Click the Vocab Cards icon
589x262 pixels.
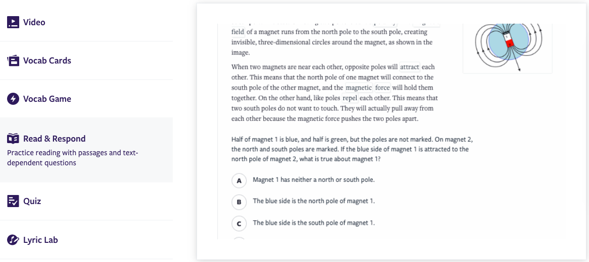[x=13, y=60]
